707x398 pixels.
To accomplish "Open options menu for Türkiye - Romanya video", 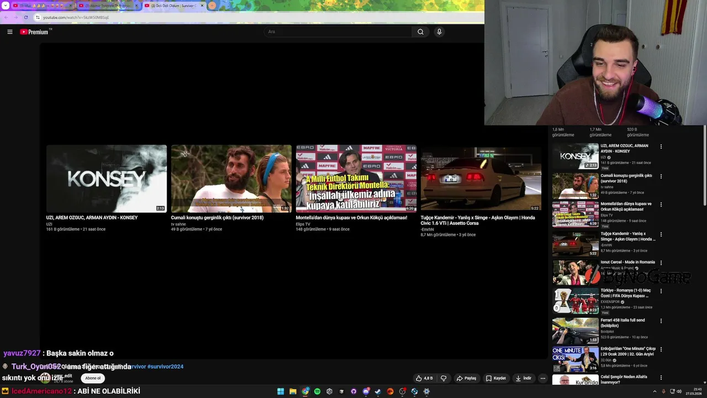I will [661, 291].
